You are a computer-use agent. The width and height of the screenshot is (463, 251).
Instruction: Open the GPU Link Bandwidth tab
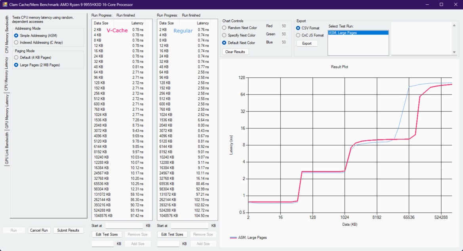click(6, 148)
